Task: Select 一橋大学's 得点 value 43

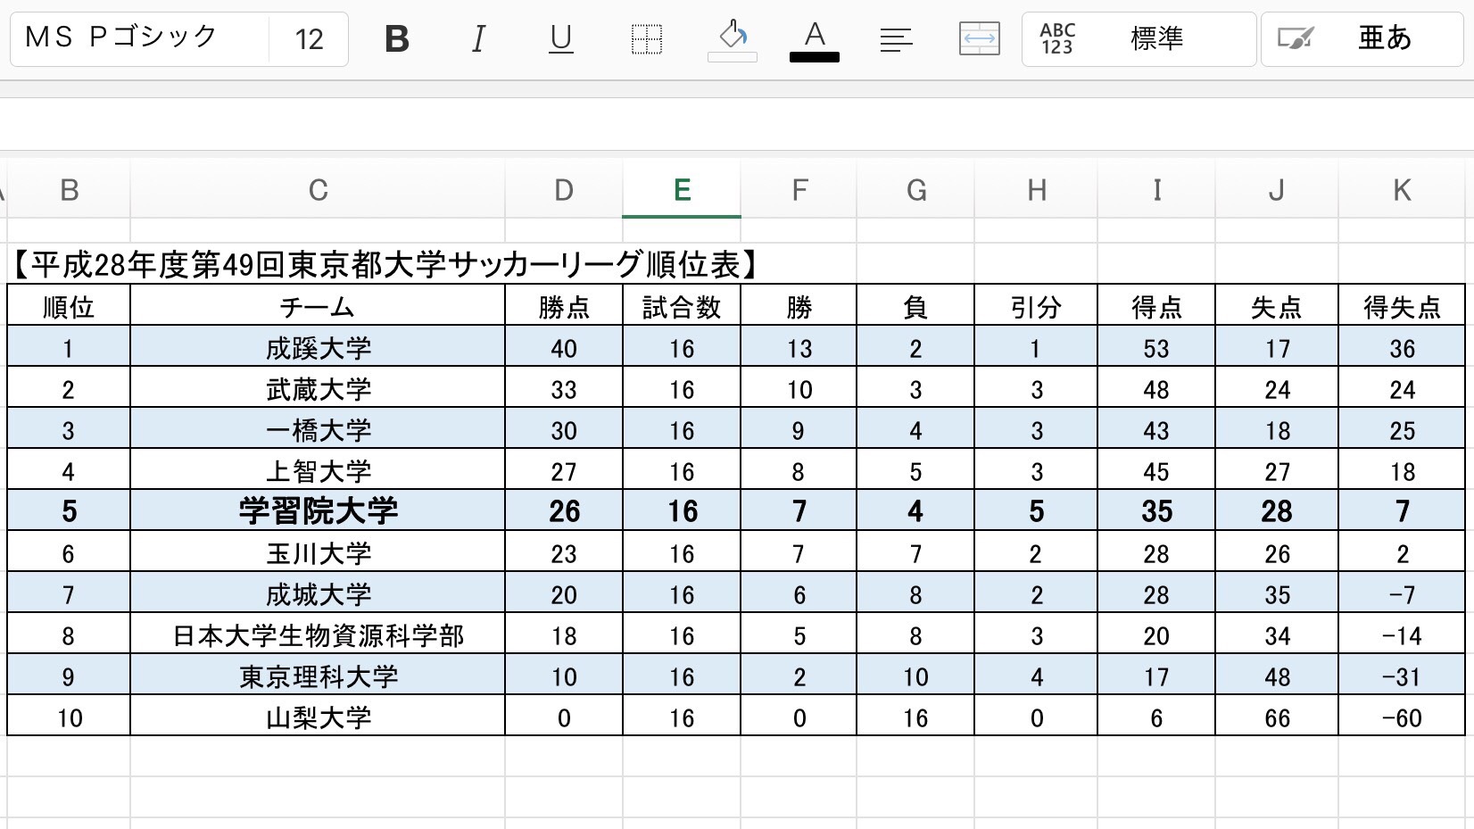Action: [1156, 429]
